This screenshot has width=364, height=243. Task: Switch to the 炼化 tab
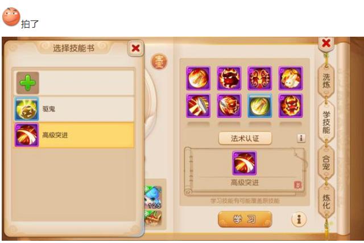click(326, 202)
